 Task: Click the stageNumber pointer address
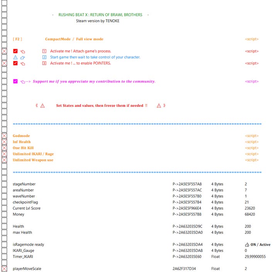pos(187,184)
